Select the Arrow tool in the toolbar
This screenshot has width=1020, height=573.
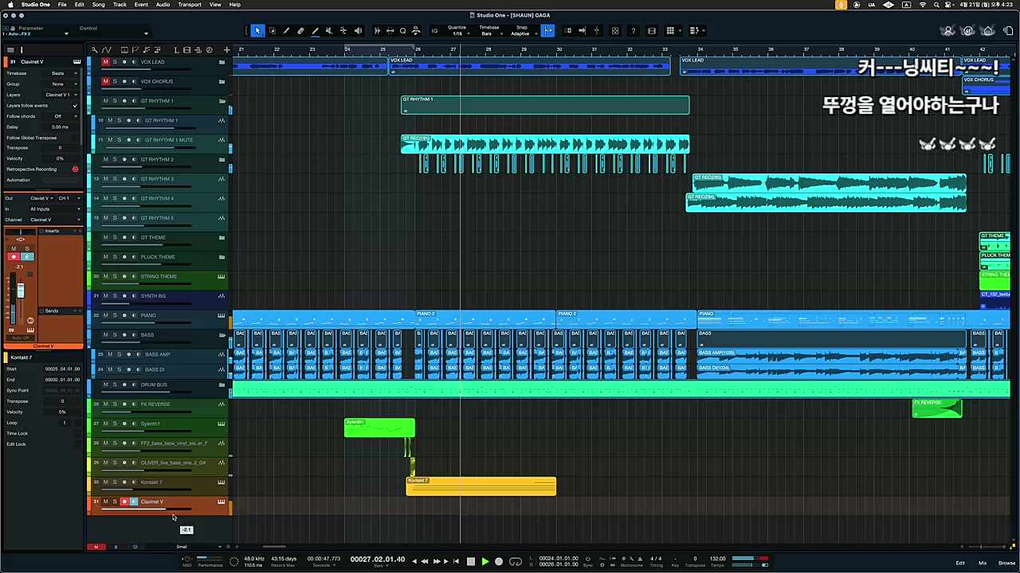[x=257, y=31]
